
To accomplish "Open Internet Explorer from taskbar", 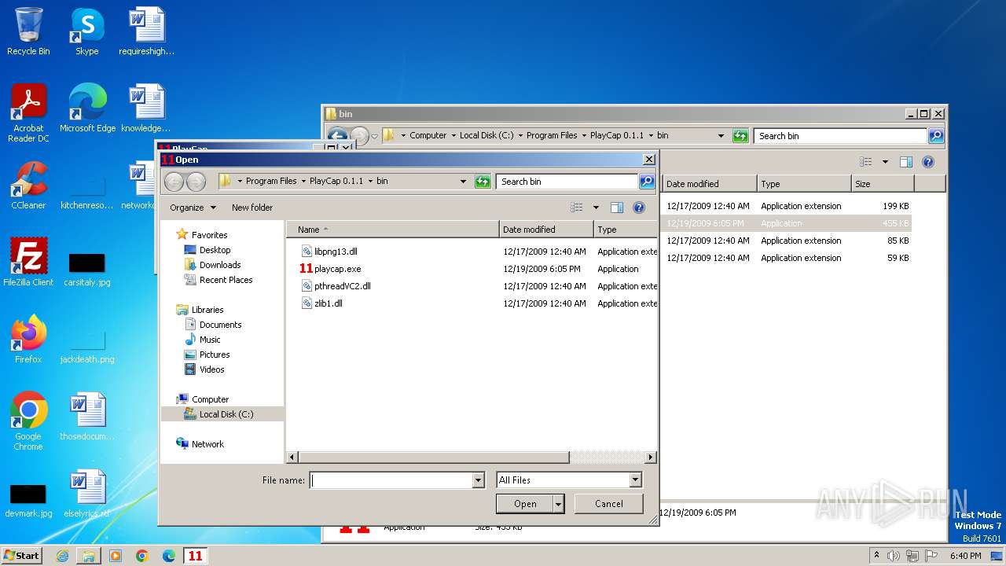I will [x=62, y=556].
